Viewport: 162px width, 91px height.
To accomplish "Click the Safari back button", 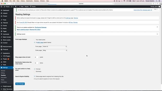I will [8, 4].
